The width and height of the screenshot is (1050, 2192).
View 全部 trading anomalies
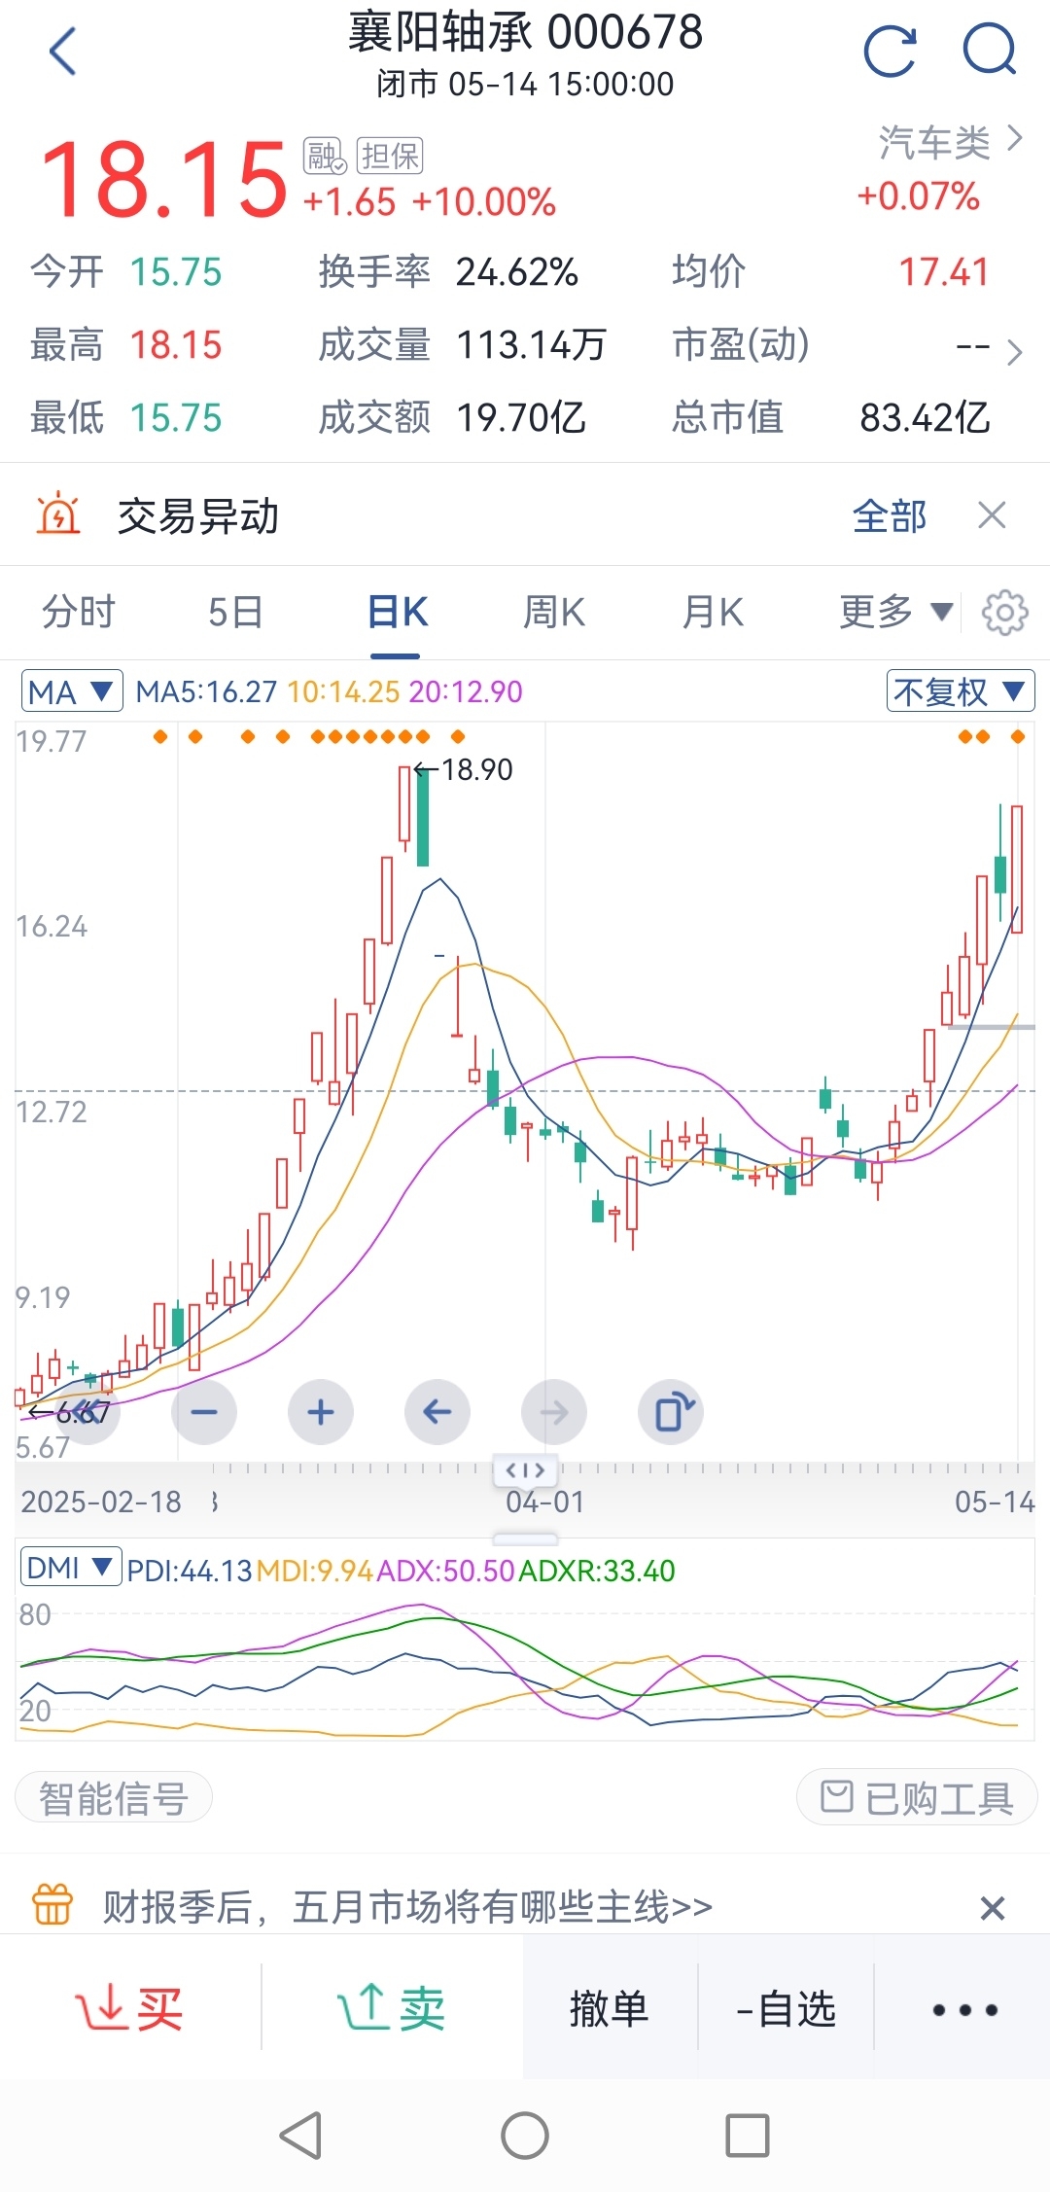(x=890, y=515)
